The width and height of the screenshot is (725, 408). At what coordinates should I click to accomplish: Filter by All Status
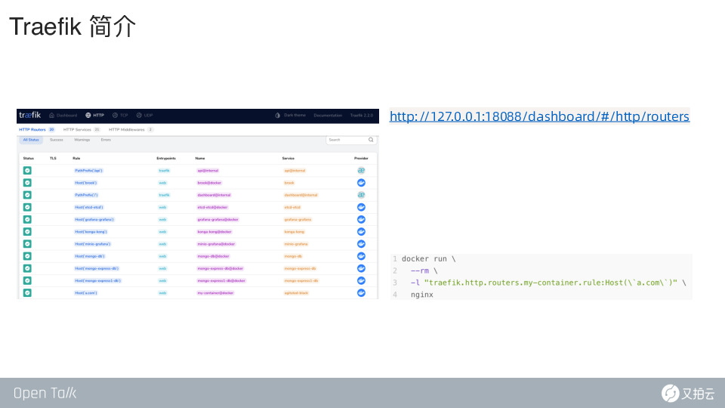31,140
